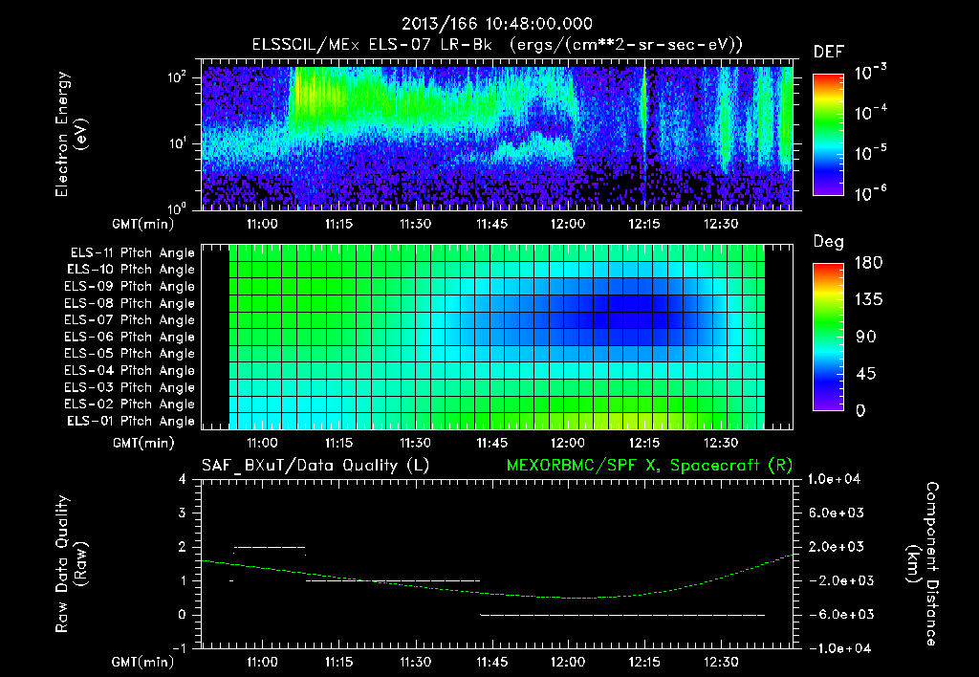
Task: Click the 10^1 energy axis tick label
Action: (178, 143)
